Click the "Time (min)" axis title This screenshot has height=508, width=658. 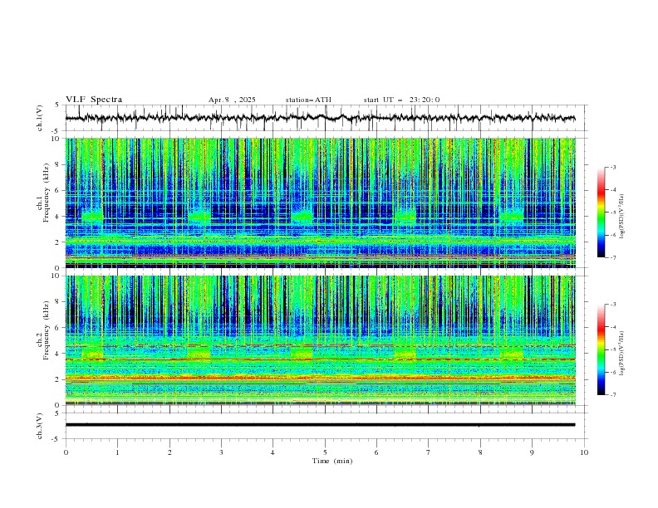pos(332,461)
